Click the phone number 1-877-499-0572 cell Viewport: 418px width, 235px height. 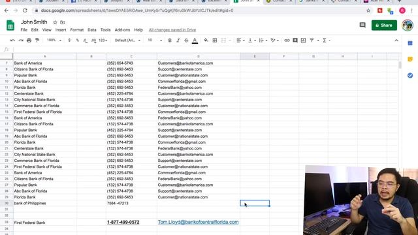click(x=131, y=222)
